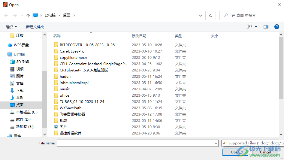Open recent locations dropdown arrow
Screen dimensions: 284x160
(x=22, y=16)
